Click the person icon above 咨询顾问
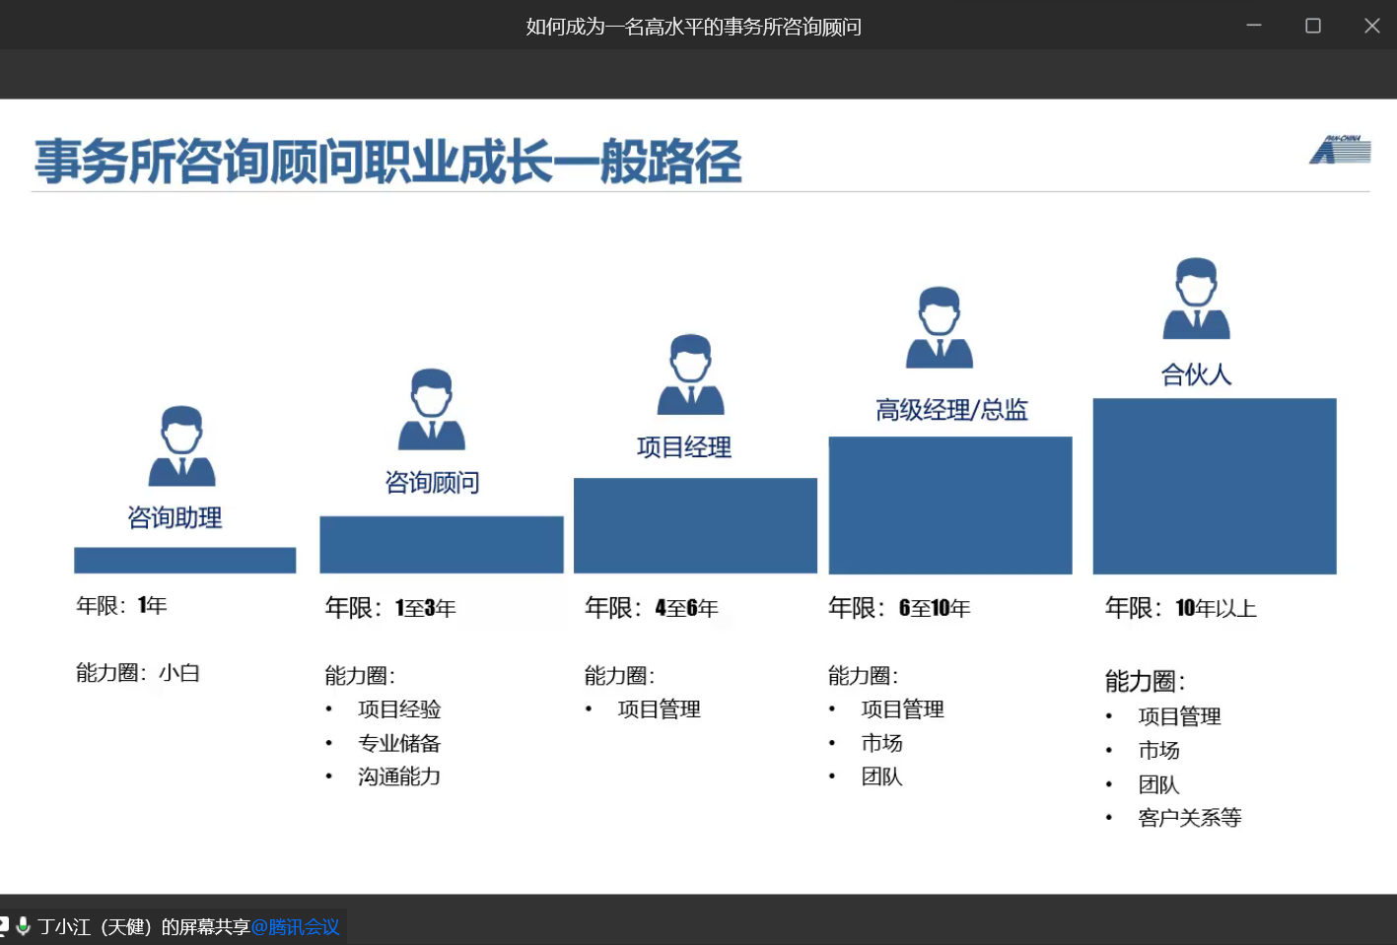The height and width of the screenshot is (945, 1397). 431,409
